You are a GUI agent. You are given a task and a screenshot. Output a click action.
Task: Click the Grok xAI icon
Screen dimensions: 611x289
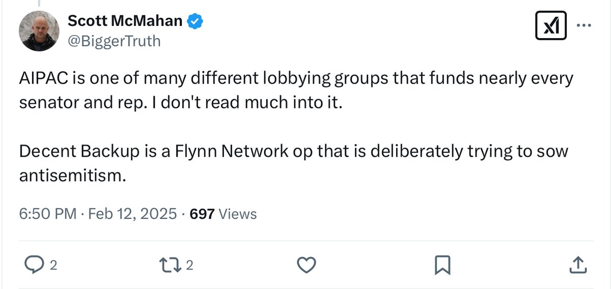click(551, 25)
